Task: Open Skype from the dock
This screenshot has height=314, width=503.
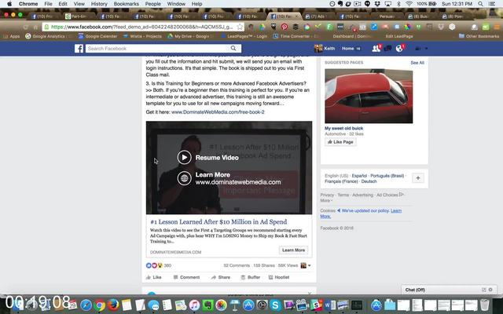Action: tap(275, 305)
